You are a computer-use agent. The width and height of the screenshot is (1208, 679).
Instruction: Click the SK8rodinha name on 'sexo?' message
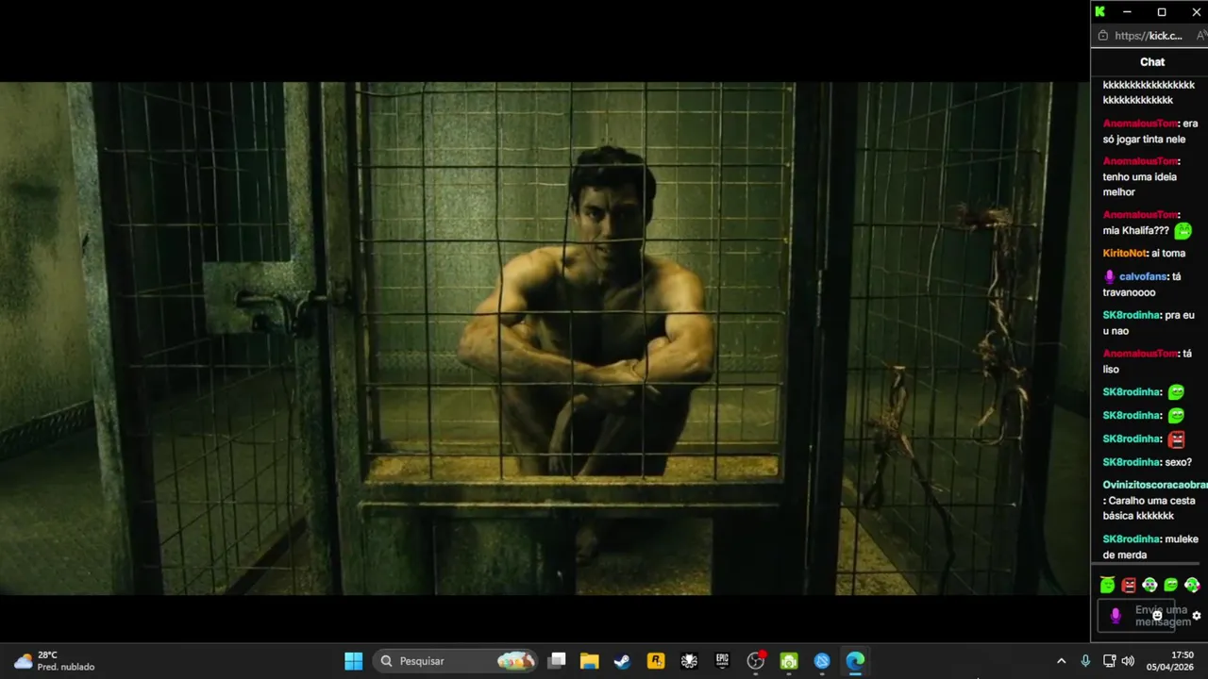tap(1132, 463)
